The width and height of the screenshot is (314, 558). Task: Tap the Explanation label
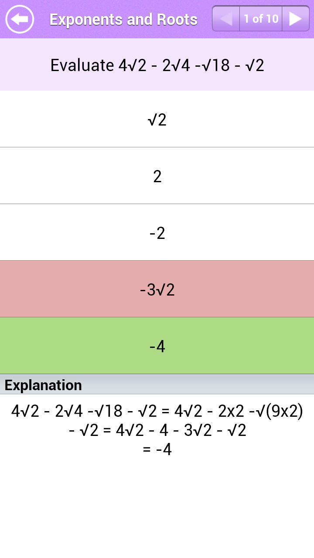tap(42, 385)
